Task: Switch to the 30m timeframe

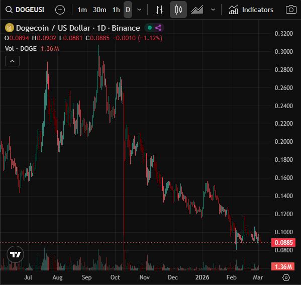Action: (99, 10)
